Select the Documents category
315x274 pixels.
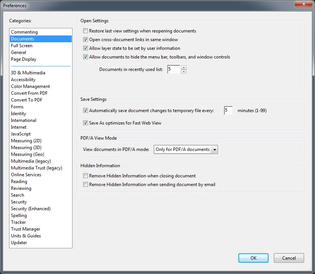pyautogui.click(x=41, y=39)
